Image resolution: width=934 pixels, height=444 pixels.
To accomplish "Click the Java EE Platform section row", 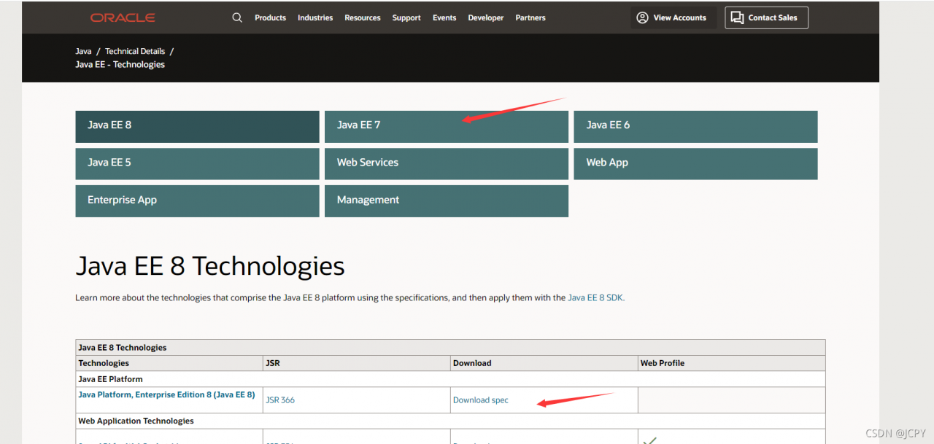I will 450,379.
